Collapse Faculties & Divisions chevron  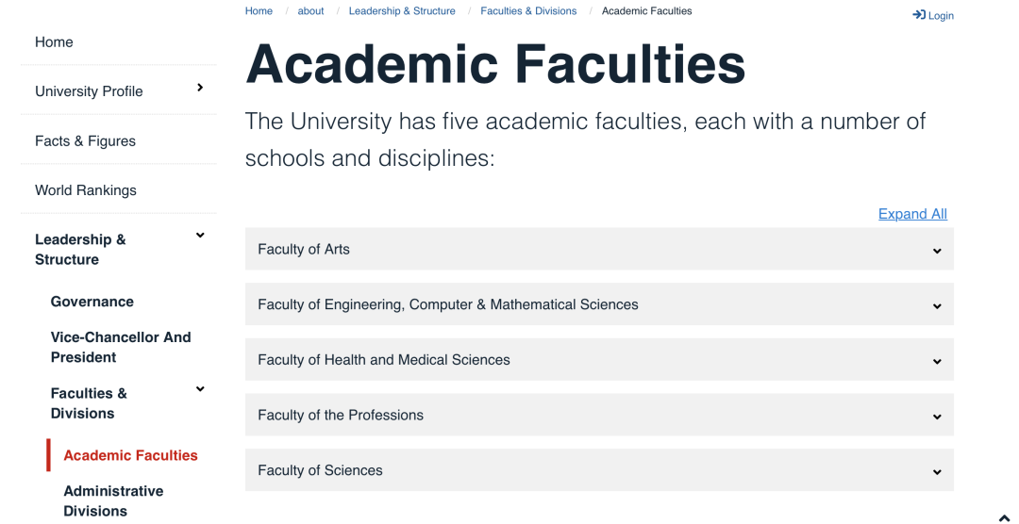[x=200, y=389]
